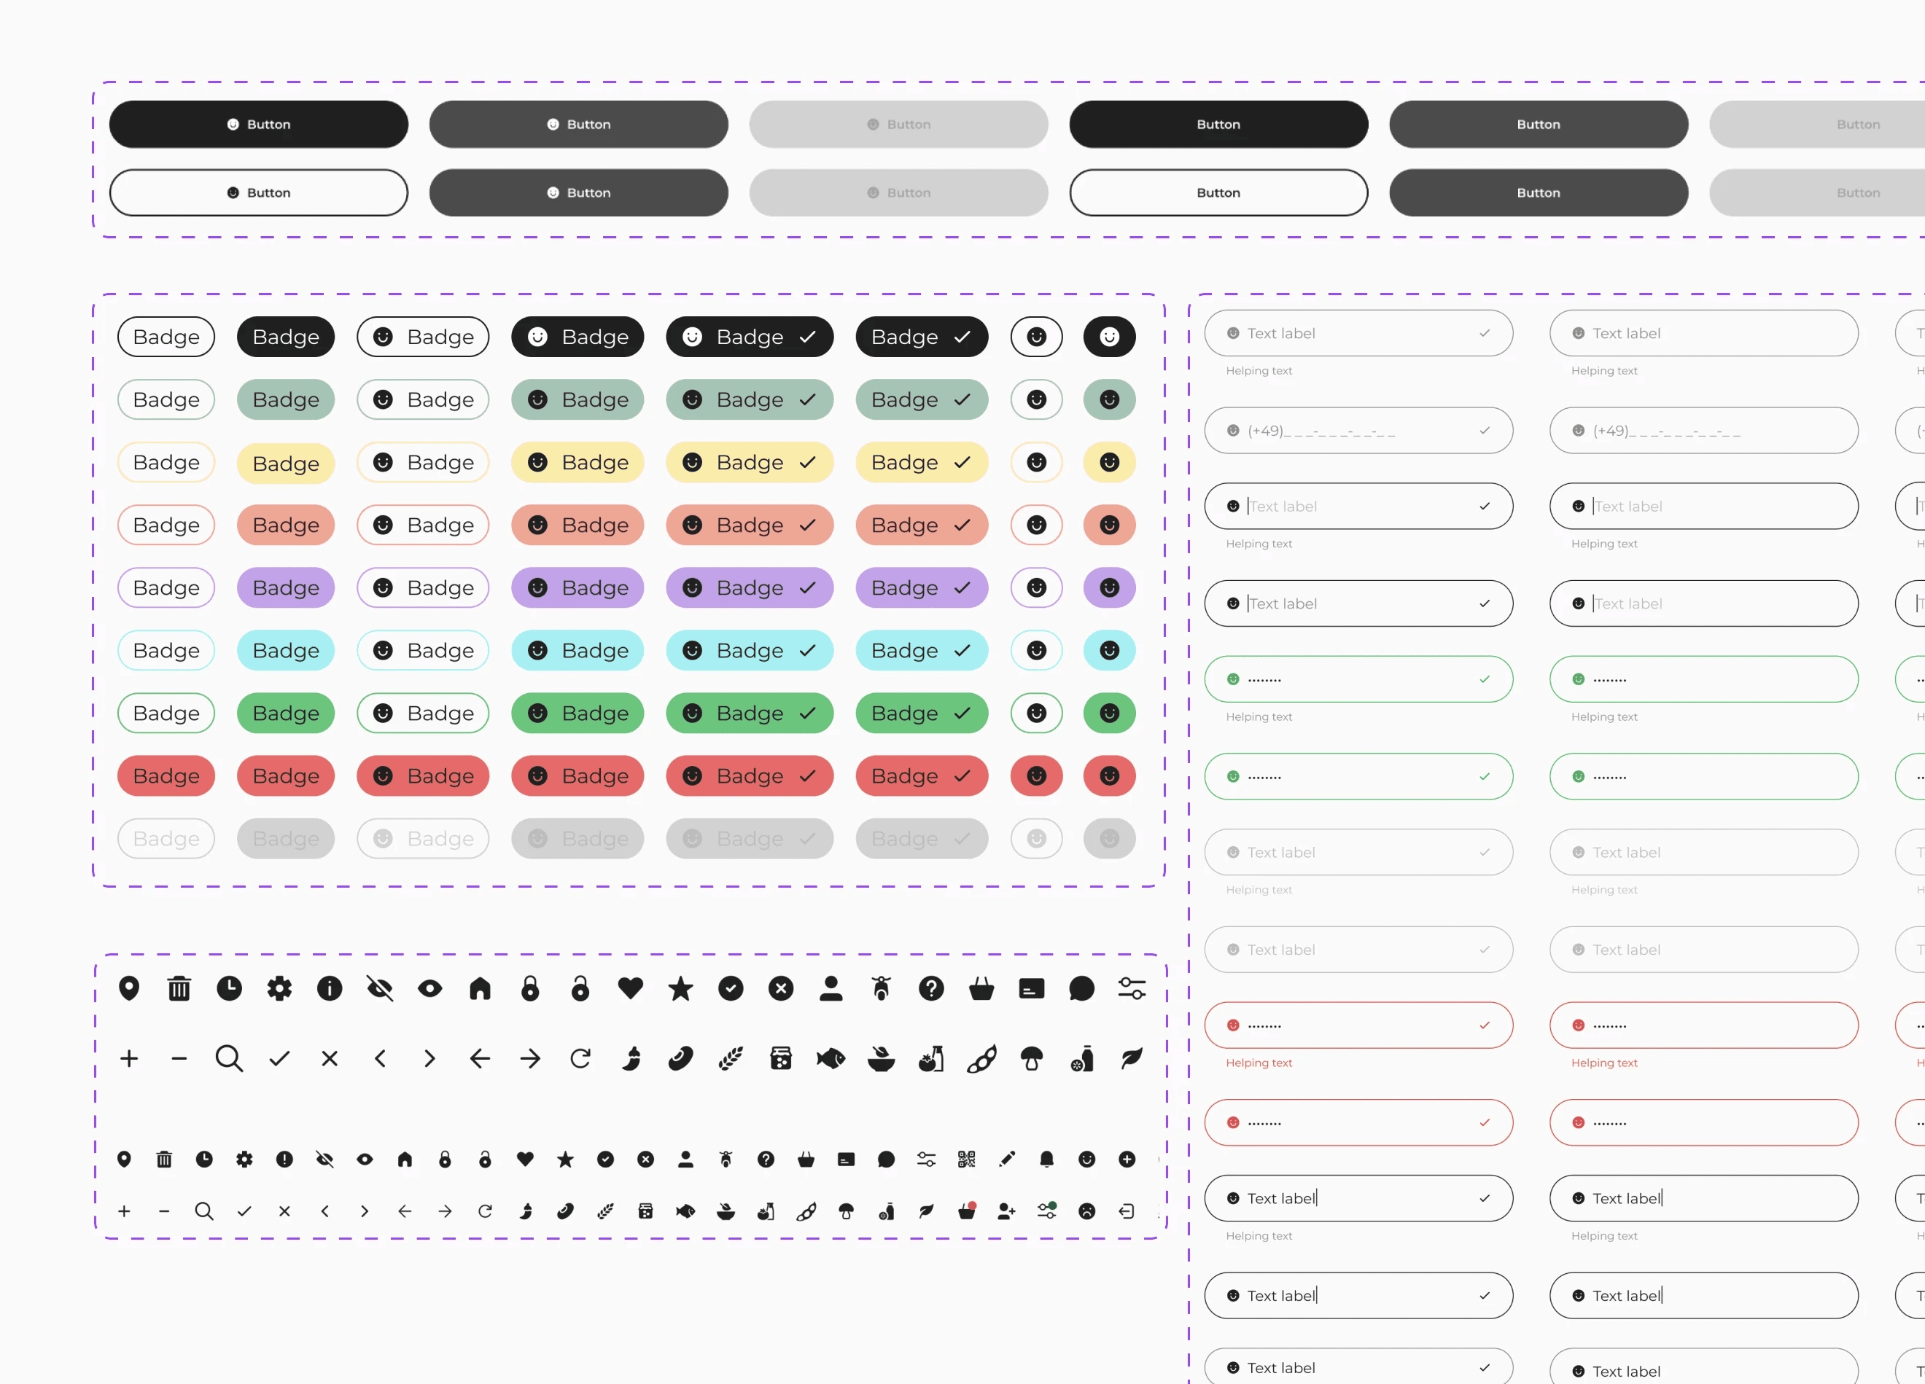Toggle the large open eye icon
This screenshot has height=1384, width=1925.
[x=429, y=988]
